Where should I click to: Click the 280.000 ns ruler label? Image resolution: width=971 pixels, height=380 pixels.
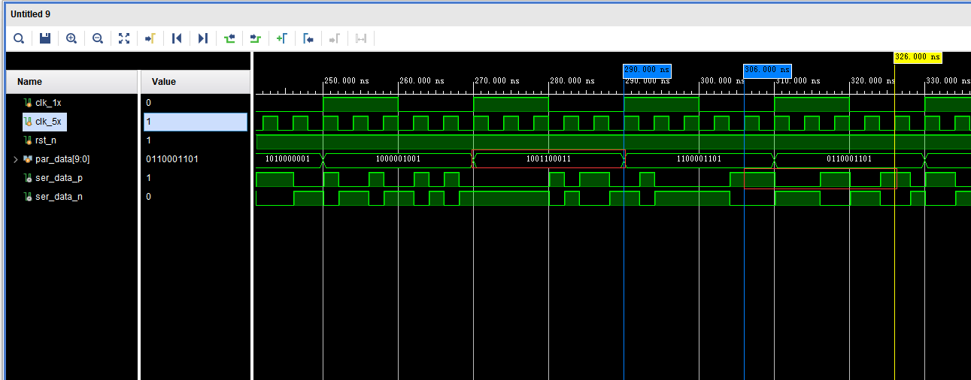572,80
